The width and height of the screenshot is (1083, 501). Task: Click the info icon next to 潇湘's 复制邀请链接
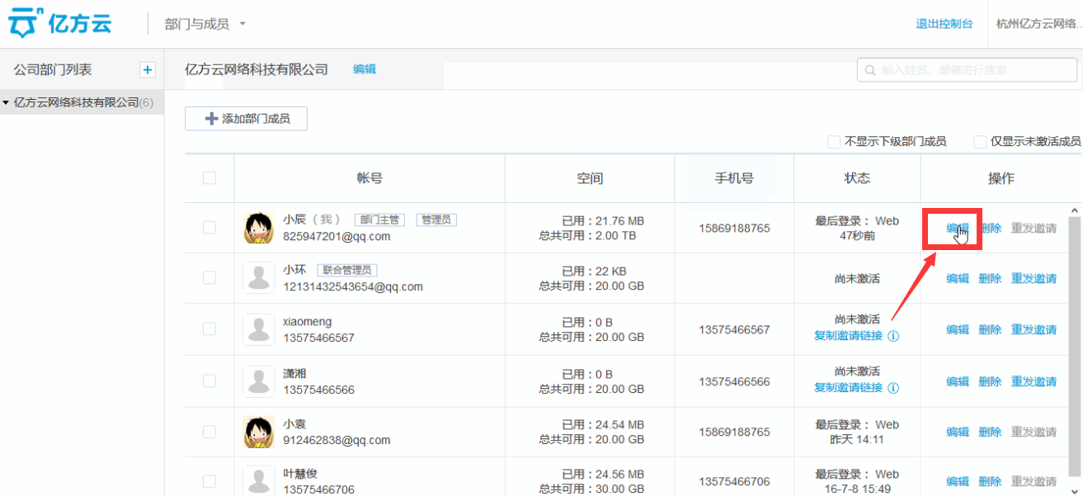893,388
